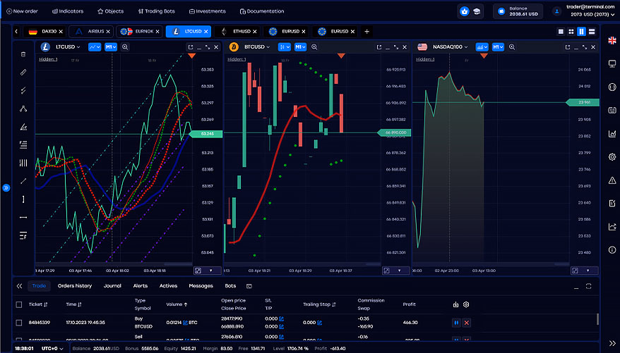This screenshot has height=353, width=620.
Task: Select the ruler drawing tool
Action: tap(23, 72)
